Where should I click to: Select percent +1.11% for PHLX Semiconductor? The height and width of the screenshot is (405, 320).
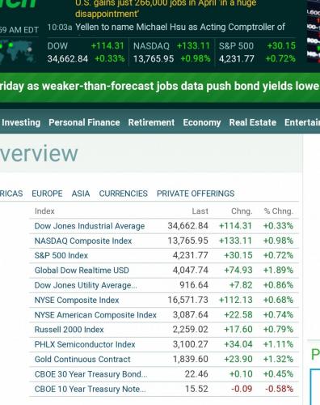(278, 344)
